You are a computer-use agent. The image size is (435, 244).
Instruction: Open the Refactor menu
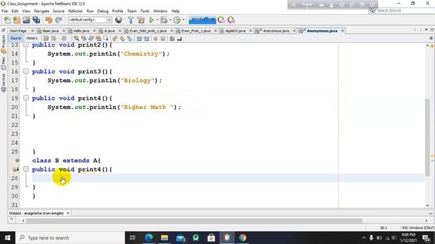pyautogui.click(x=75, y=11)
